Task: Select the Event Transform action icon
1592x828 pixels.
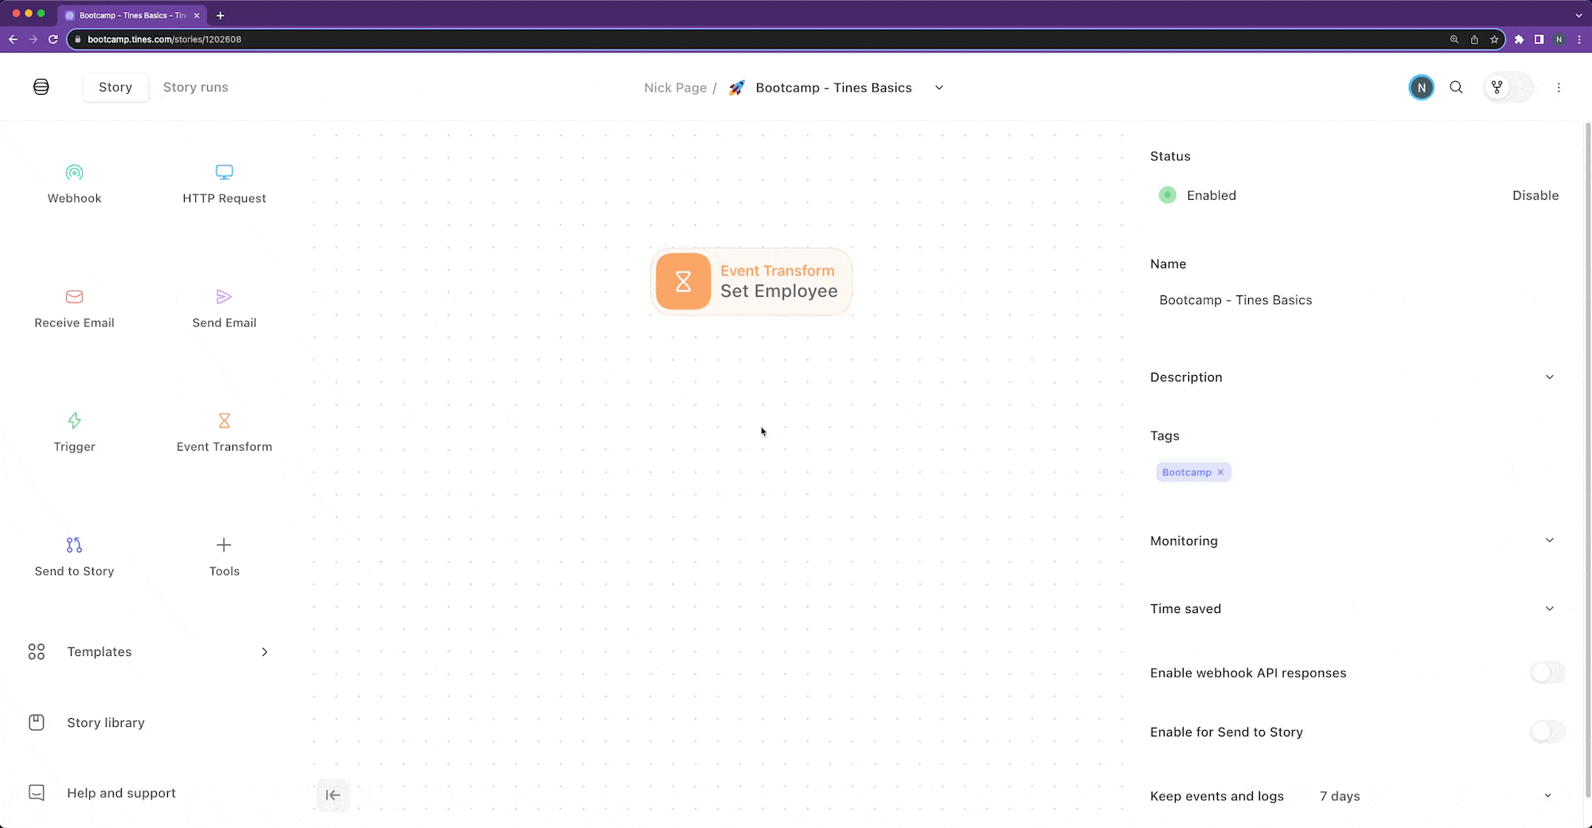Action: point(224,420)
